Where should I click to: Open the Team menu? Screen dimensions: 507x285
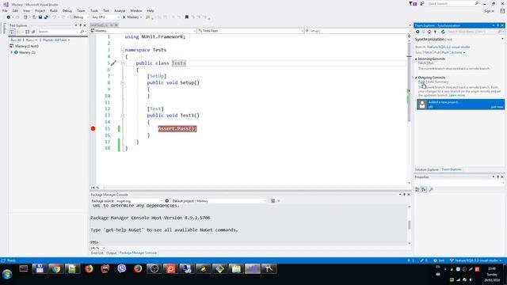pos(81,10)
